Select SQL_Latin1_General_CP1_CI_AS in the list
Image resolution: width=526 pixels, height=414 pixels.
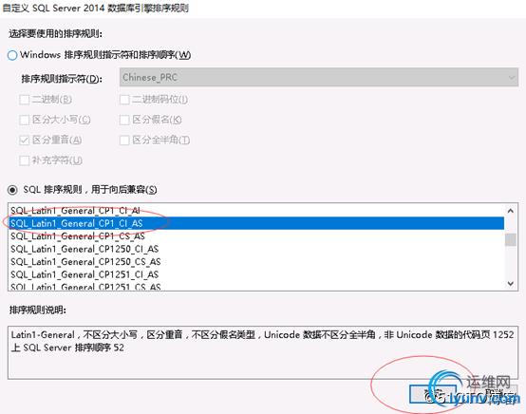tap(256, 223)
